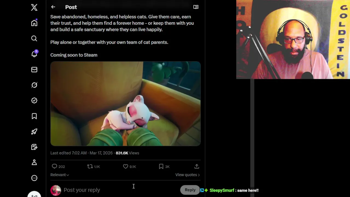Open the Grok icon in sidebar
350x197 pixels.
(x=34, y=85)
